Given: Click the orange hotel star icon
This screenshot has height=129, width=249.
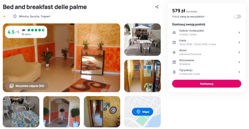Looking at the screenshot, I should pos(4,16).
